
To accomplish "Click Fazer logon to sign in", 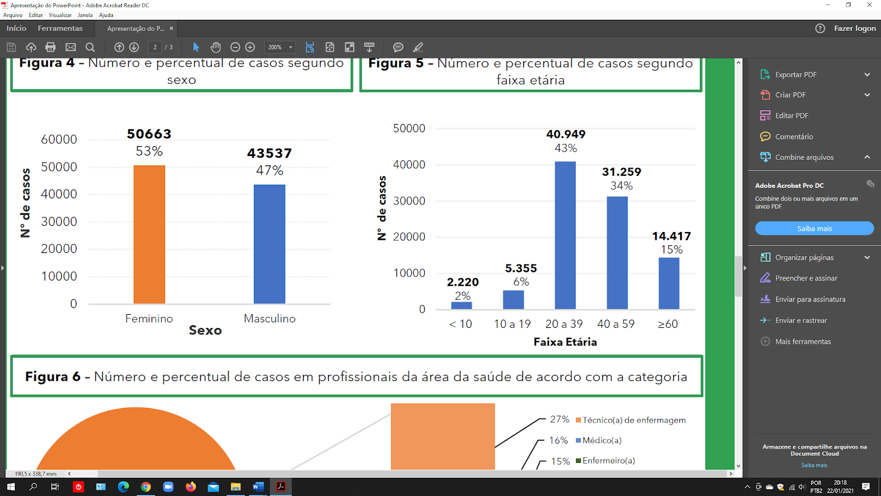I will (x=855, y=28).
